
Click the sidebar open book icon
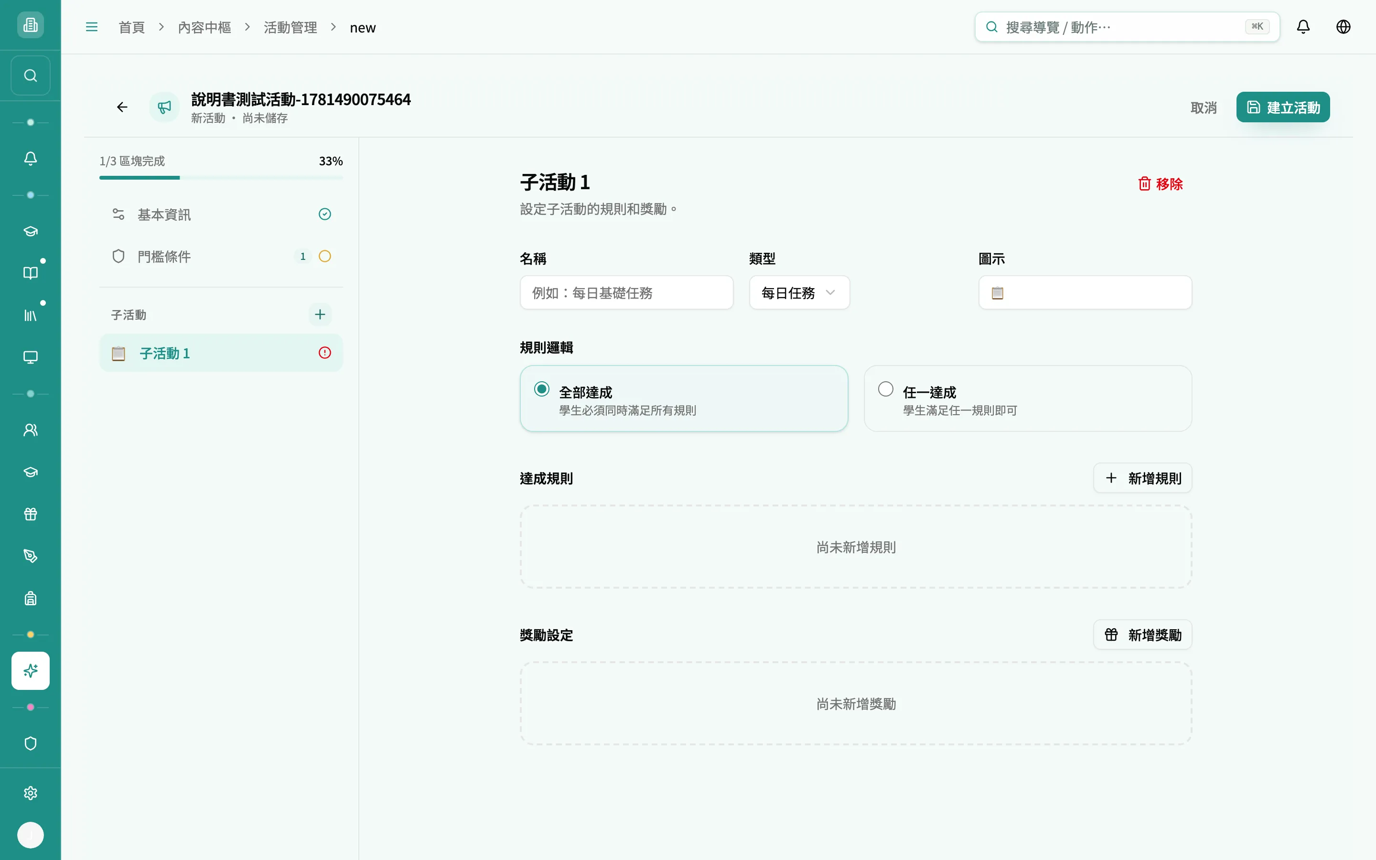pos(30,273)
